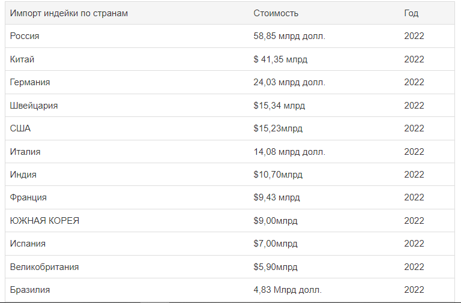Select the "Россия" country cell

(25, 36)
